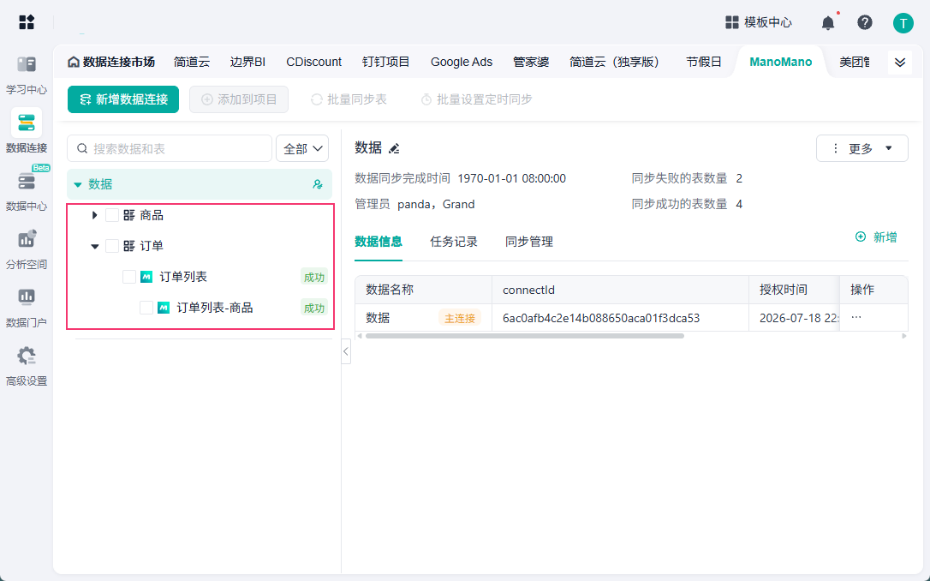Click ManoMano icon beside 订单列表
This screenshot has height=581, width=930.
(146, 277)
